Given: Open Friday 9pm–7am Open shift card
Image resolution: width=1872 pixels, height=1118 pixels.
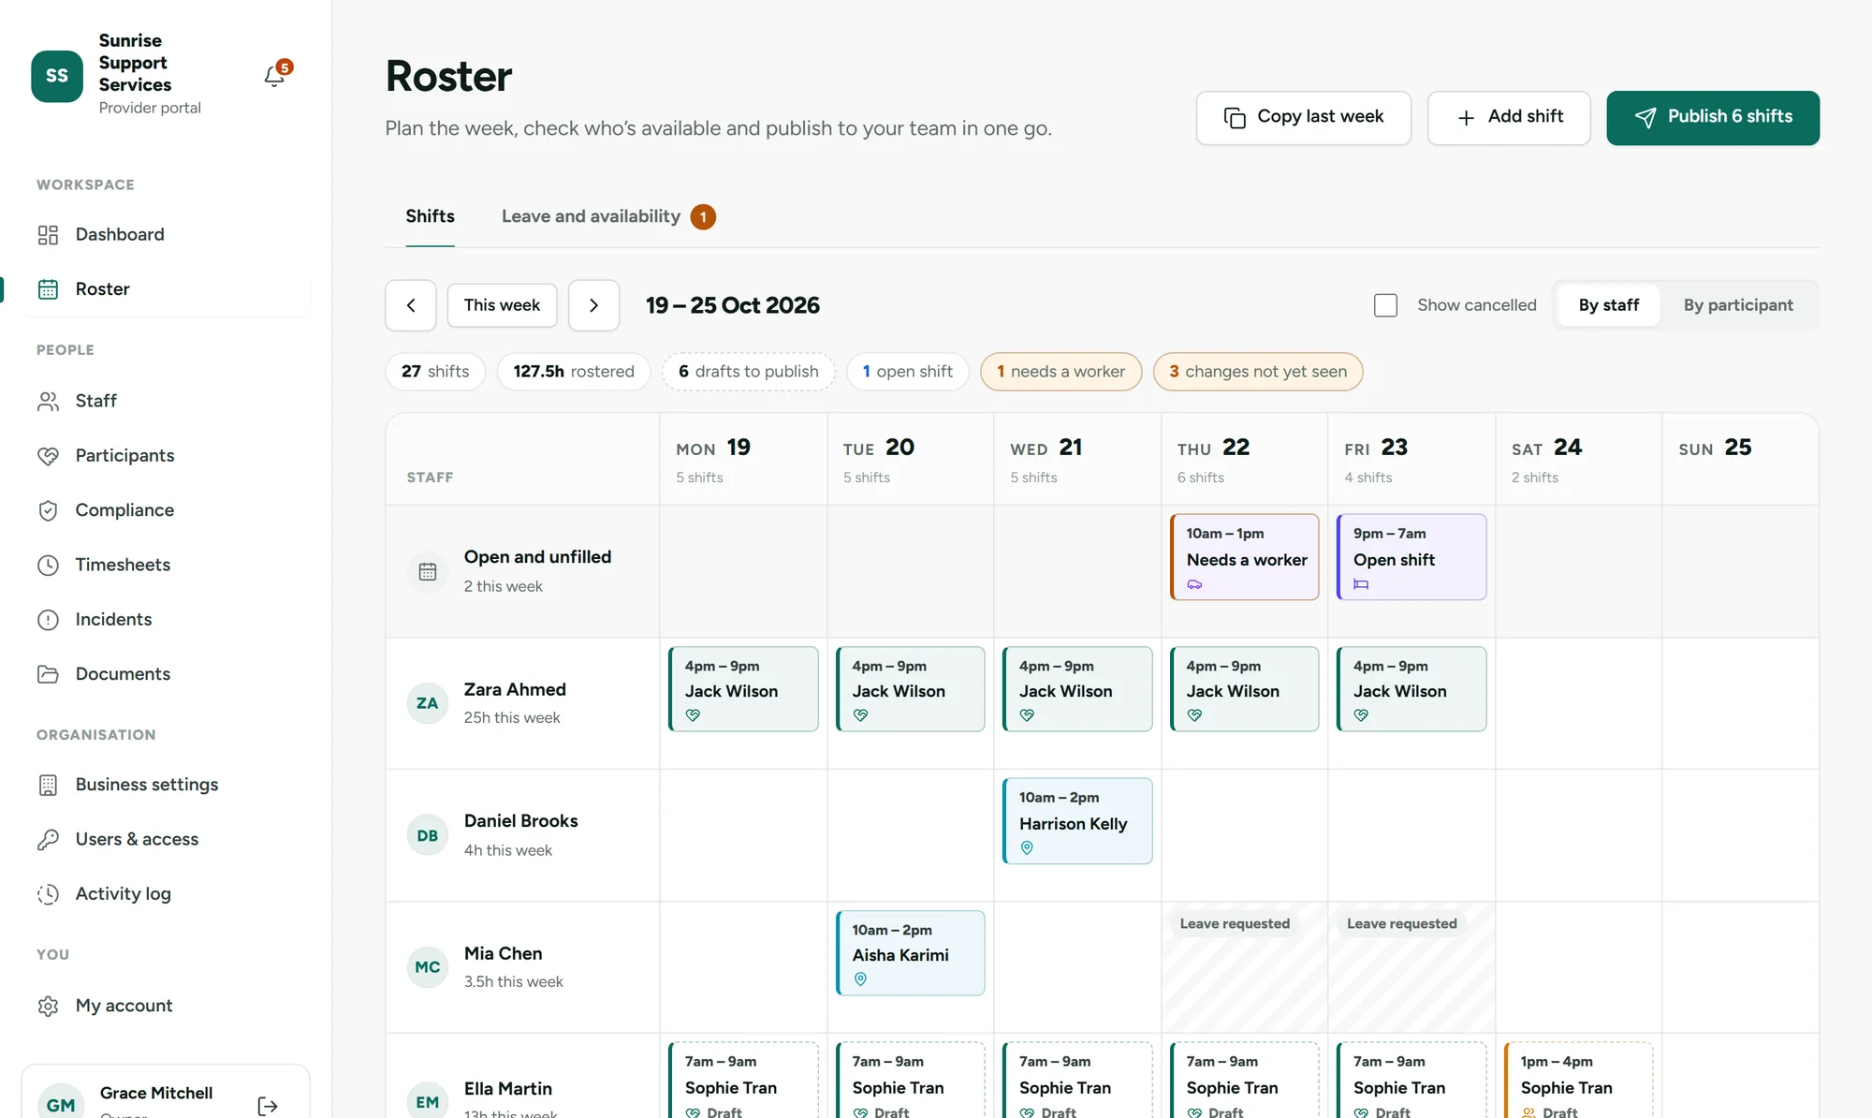Looking at the screenshot, I should 1411,557.
